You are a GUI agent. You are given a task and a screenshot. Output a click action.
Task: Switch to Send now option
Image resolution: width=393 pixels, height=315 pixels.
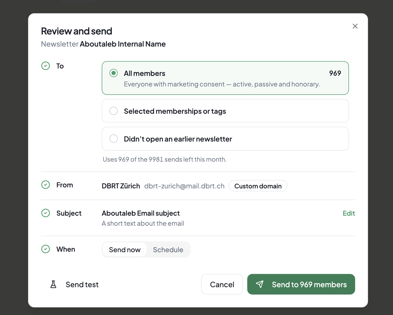pyautogui.click(x=125, y=249)
